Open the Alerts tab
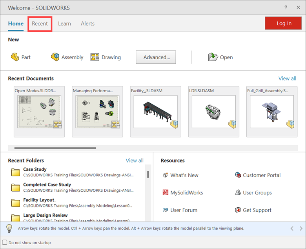The image size is (306, 249). point(87,24)
